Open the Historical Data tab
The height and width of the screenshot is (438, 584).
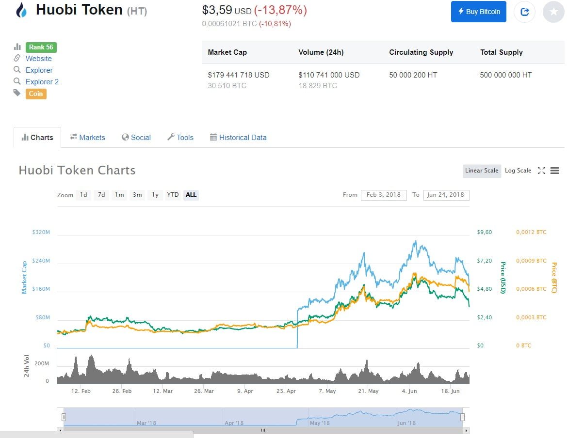tap(238, 137)
